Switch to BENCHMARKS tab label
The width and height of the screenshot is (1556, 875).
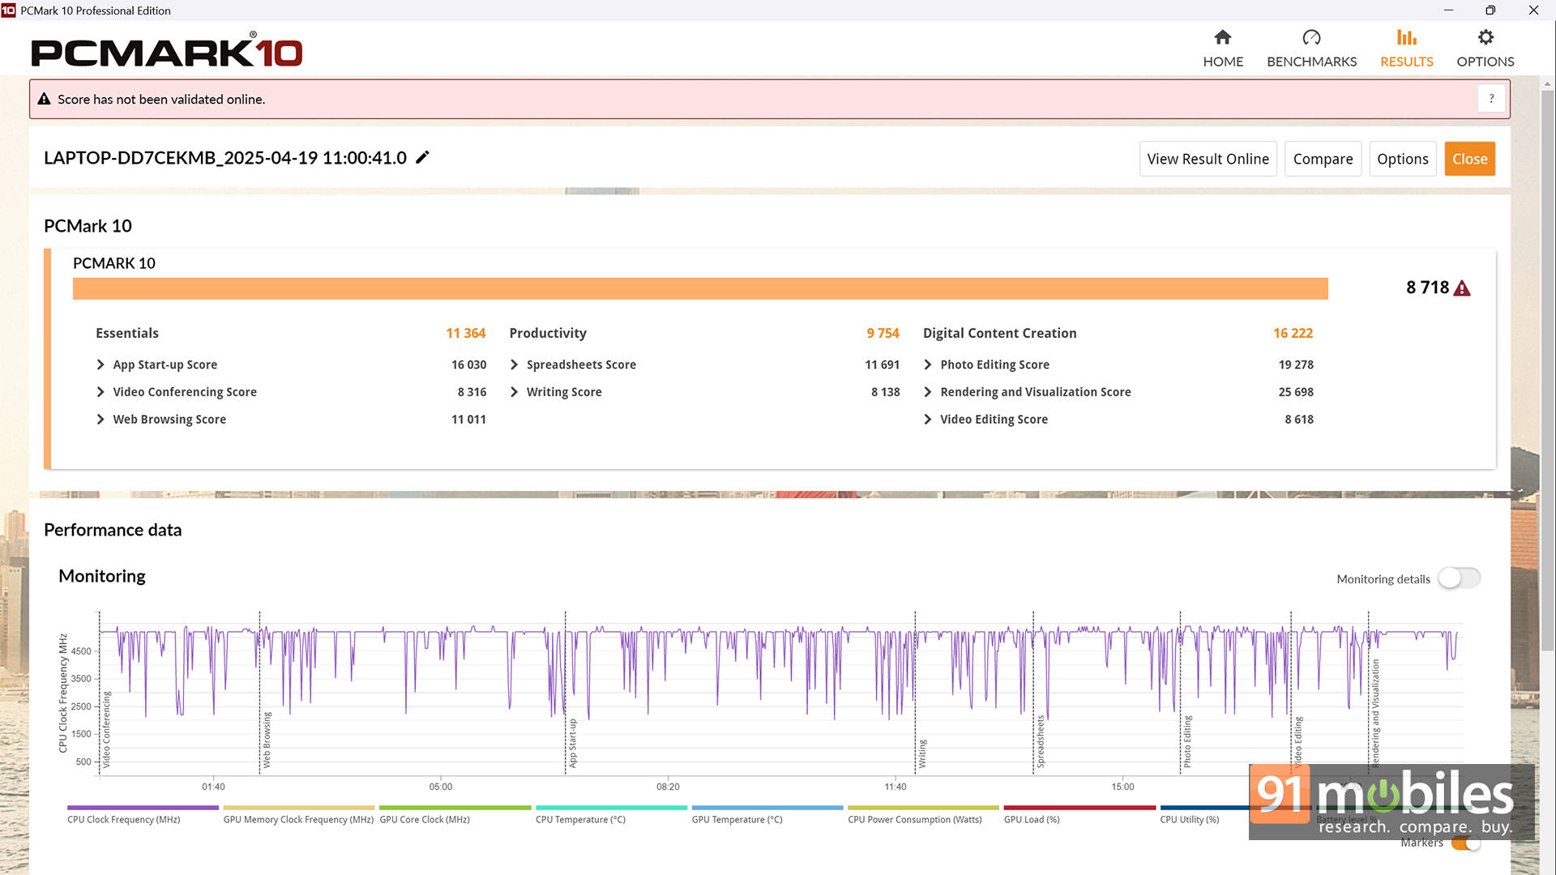coord(1311,62)
